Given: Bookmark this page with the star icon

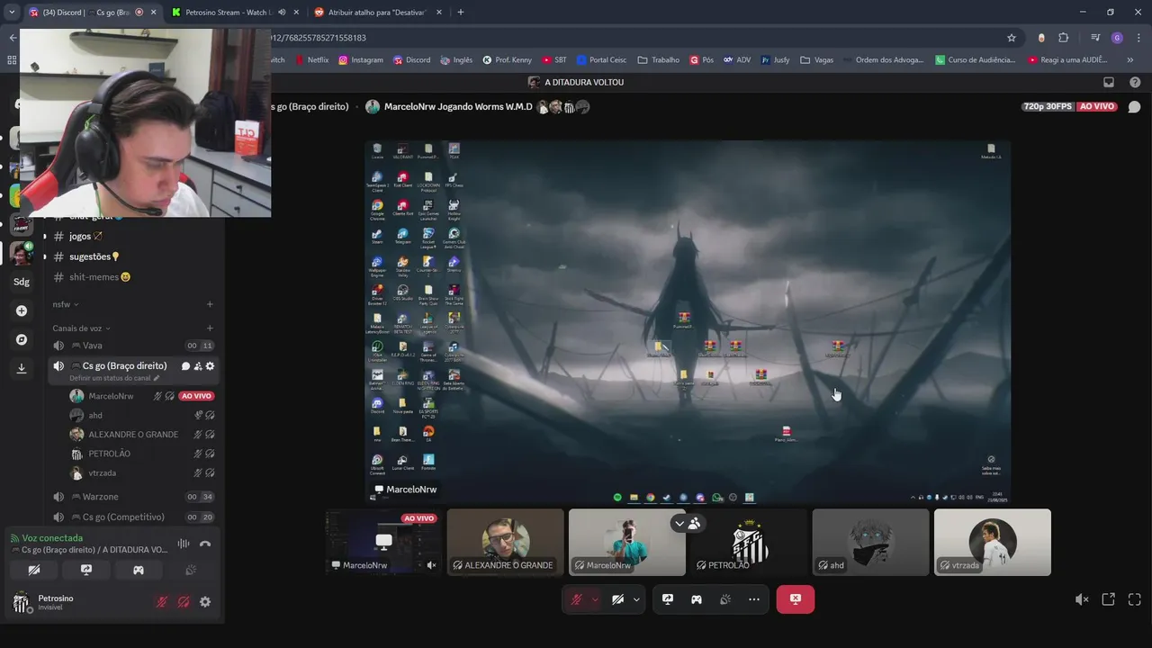Looking at the screenshot, I should (1012, 38).
